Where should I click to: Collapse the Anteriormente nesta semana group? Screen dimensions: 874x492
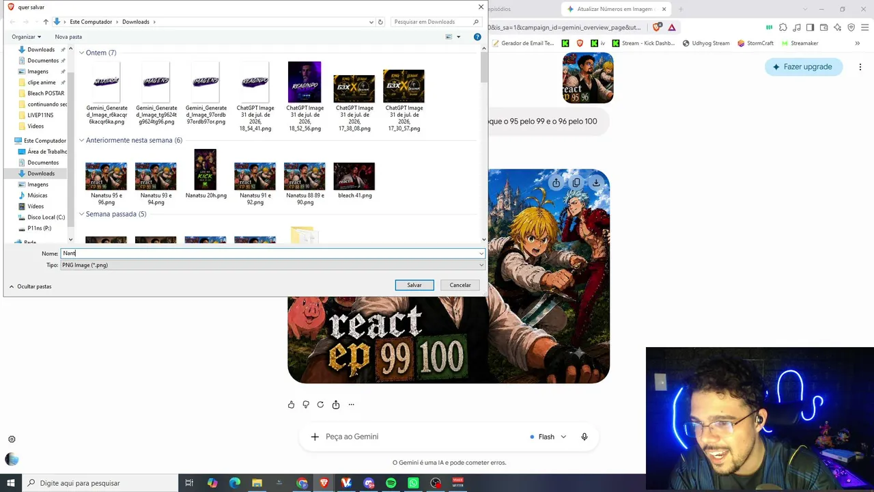tap(81, 140)
